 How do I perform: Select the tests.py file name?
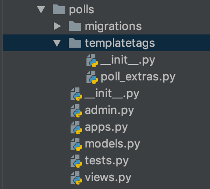[x=107, y=161]
